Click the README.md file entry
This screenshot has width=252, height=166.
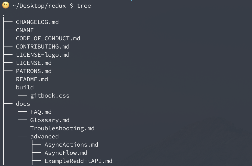click(x=32, y=79)
